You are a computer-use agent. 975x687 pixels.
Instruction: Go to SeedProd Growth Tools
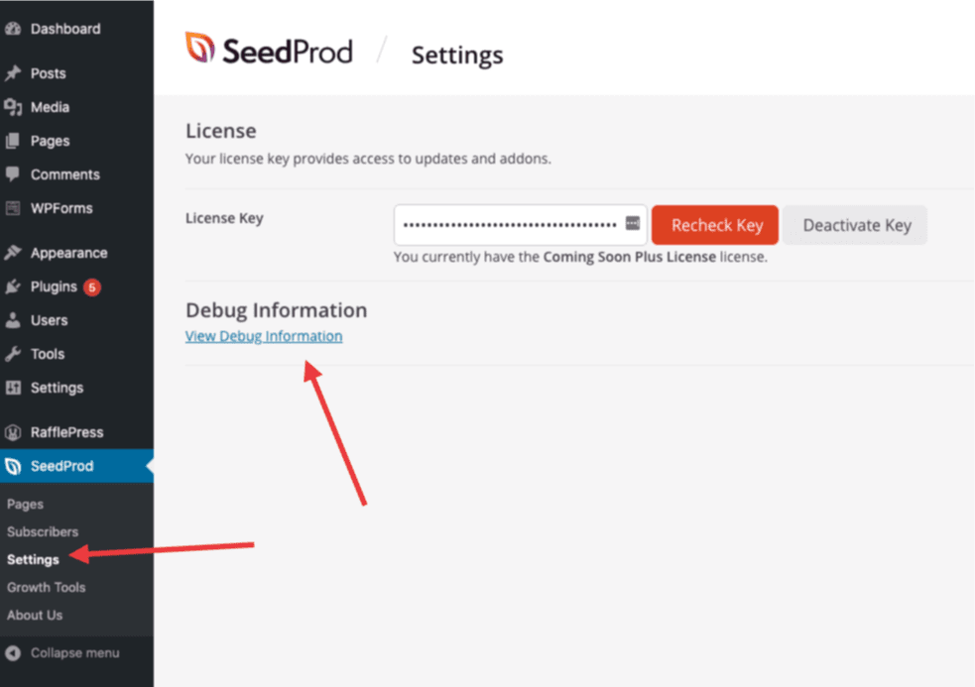coord(47,587)
